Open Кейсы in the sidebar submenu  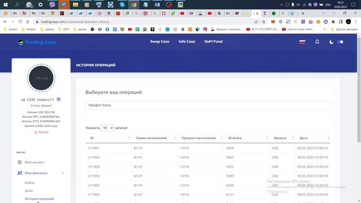pos(29,183)
